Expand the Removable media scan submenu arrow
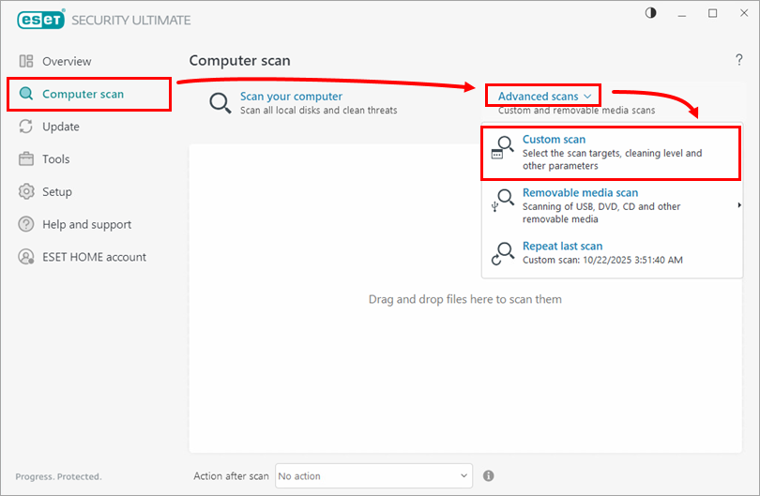 coord(739,204)
